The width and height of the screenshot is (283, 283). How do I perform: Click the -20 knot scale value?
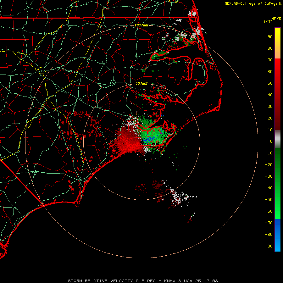point(269,165)
